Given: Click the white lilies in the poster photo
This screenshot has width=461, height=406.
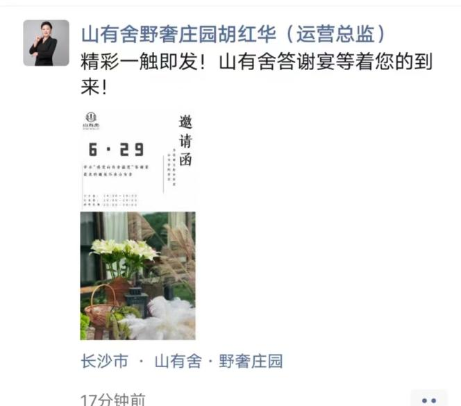Looking at the screenshot, I should pos(124,251).
